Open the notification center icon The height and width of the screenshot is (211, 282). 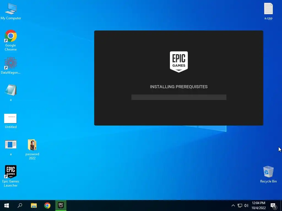click(x=273, y=206)
